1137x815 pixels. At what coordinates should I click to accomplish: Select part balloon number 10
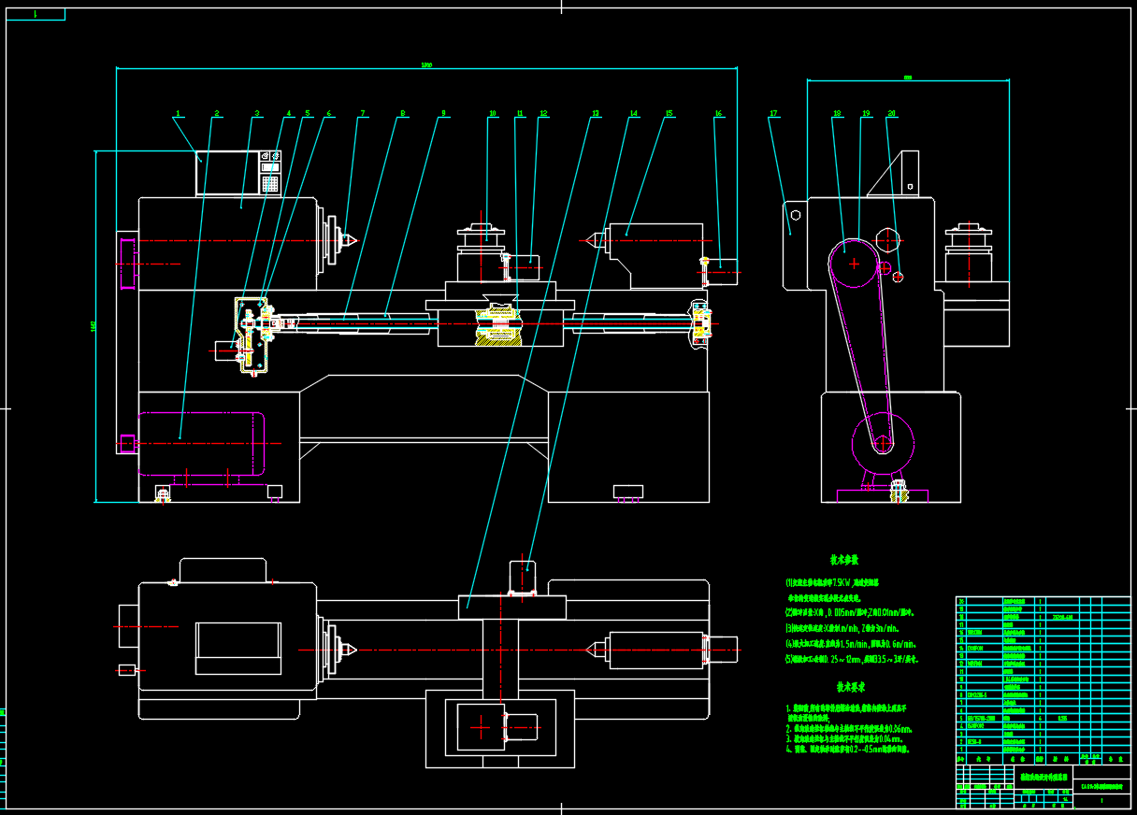[x=493, y=113]
